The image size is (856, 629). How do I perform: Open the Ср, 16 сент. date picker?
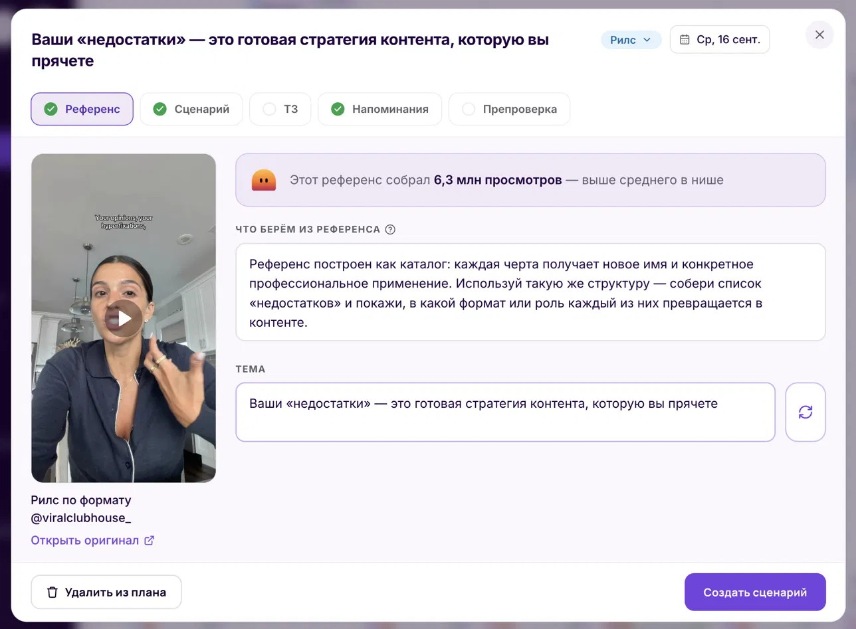720,40
